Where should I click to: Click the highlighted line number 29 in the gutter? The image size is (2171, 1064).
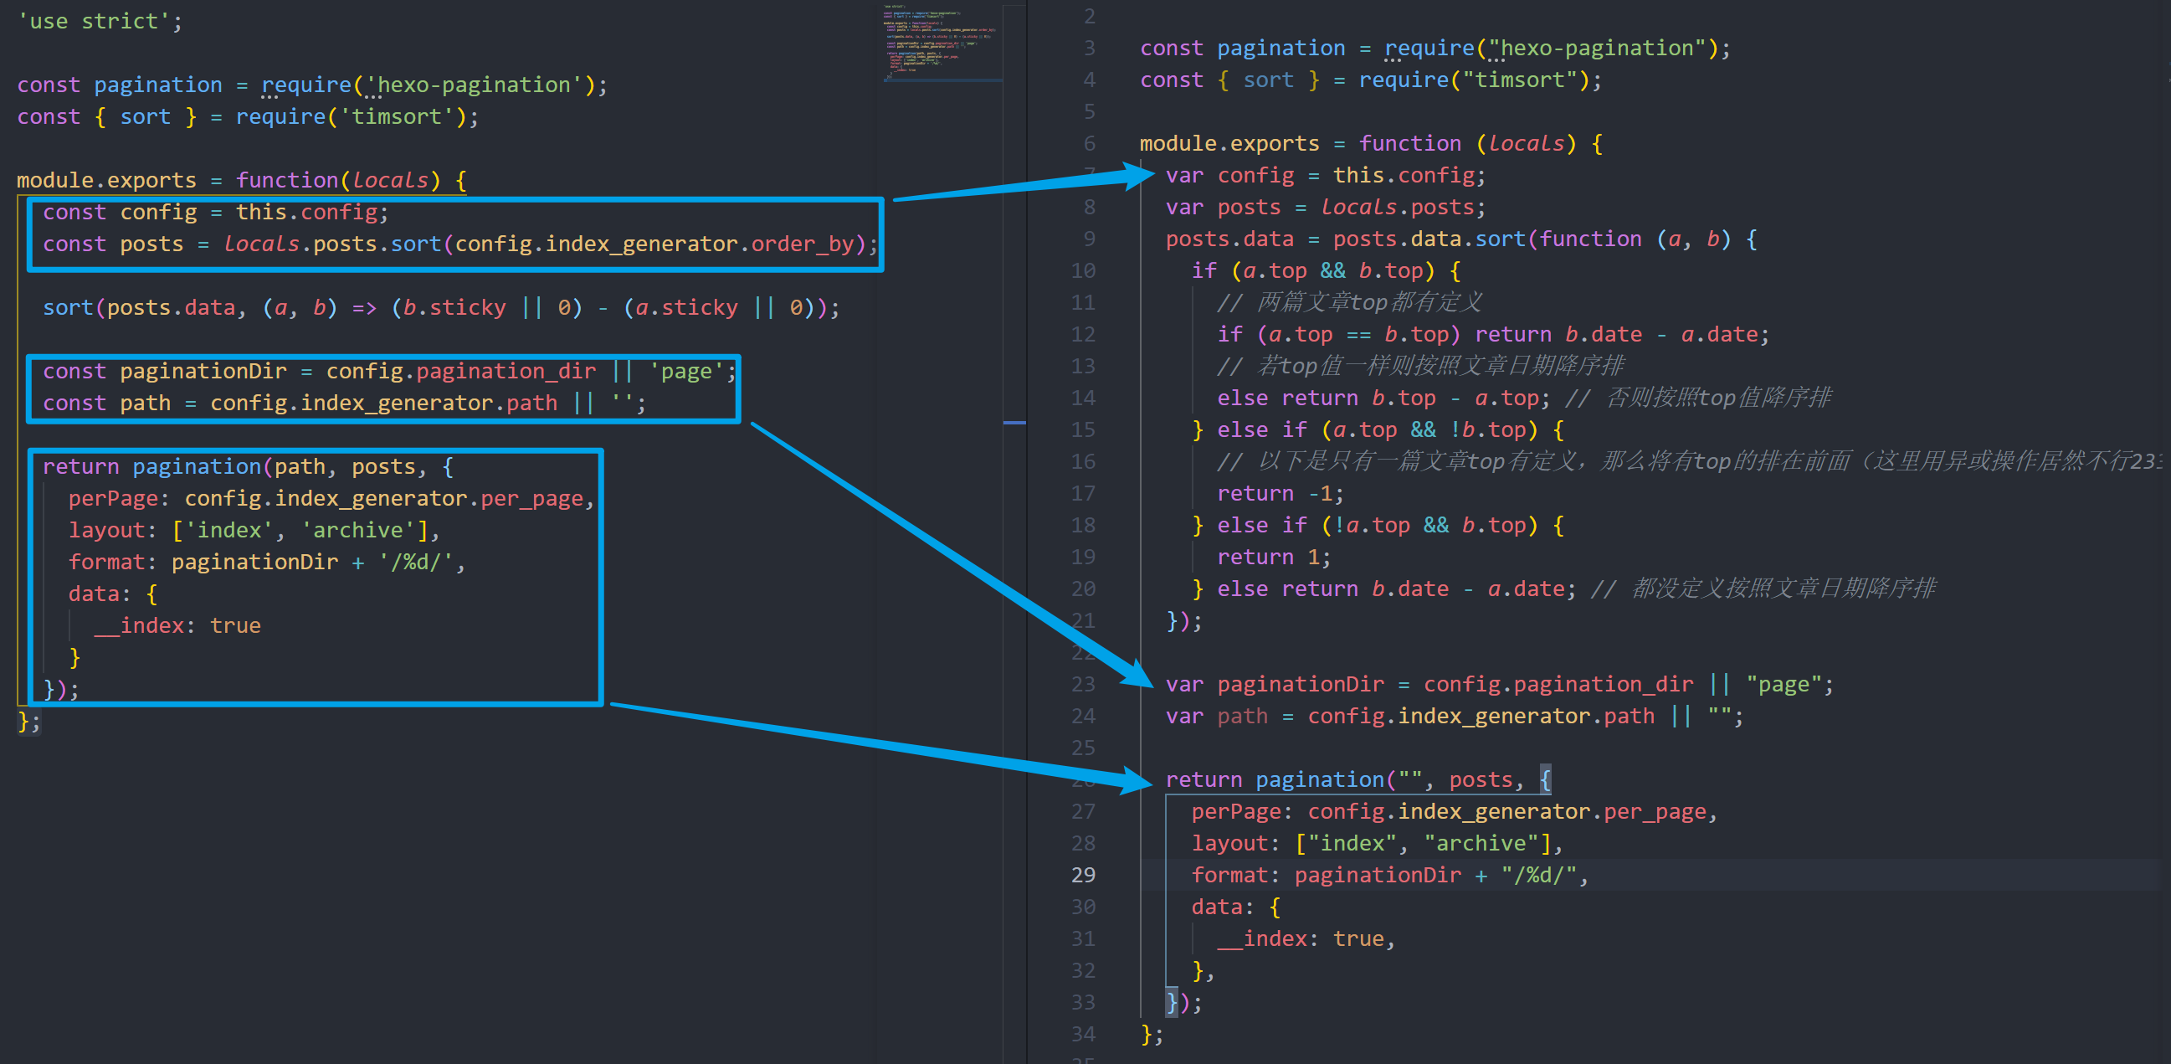(x=1083, y=875)
